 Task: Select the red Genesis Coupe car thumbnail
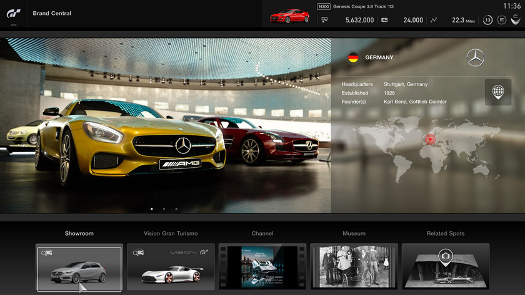click(289, 16)
